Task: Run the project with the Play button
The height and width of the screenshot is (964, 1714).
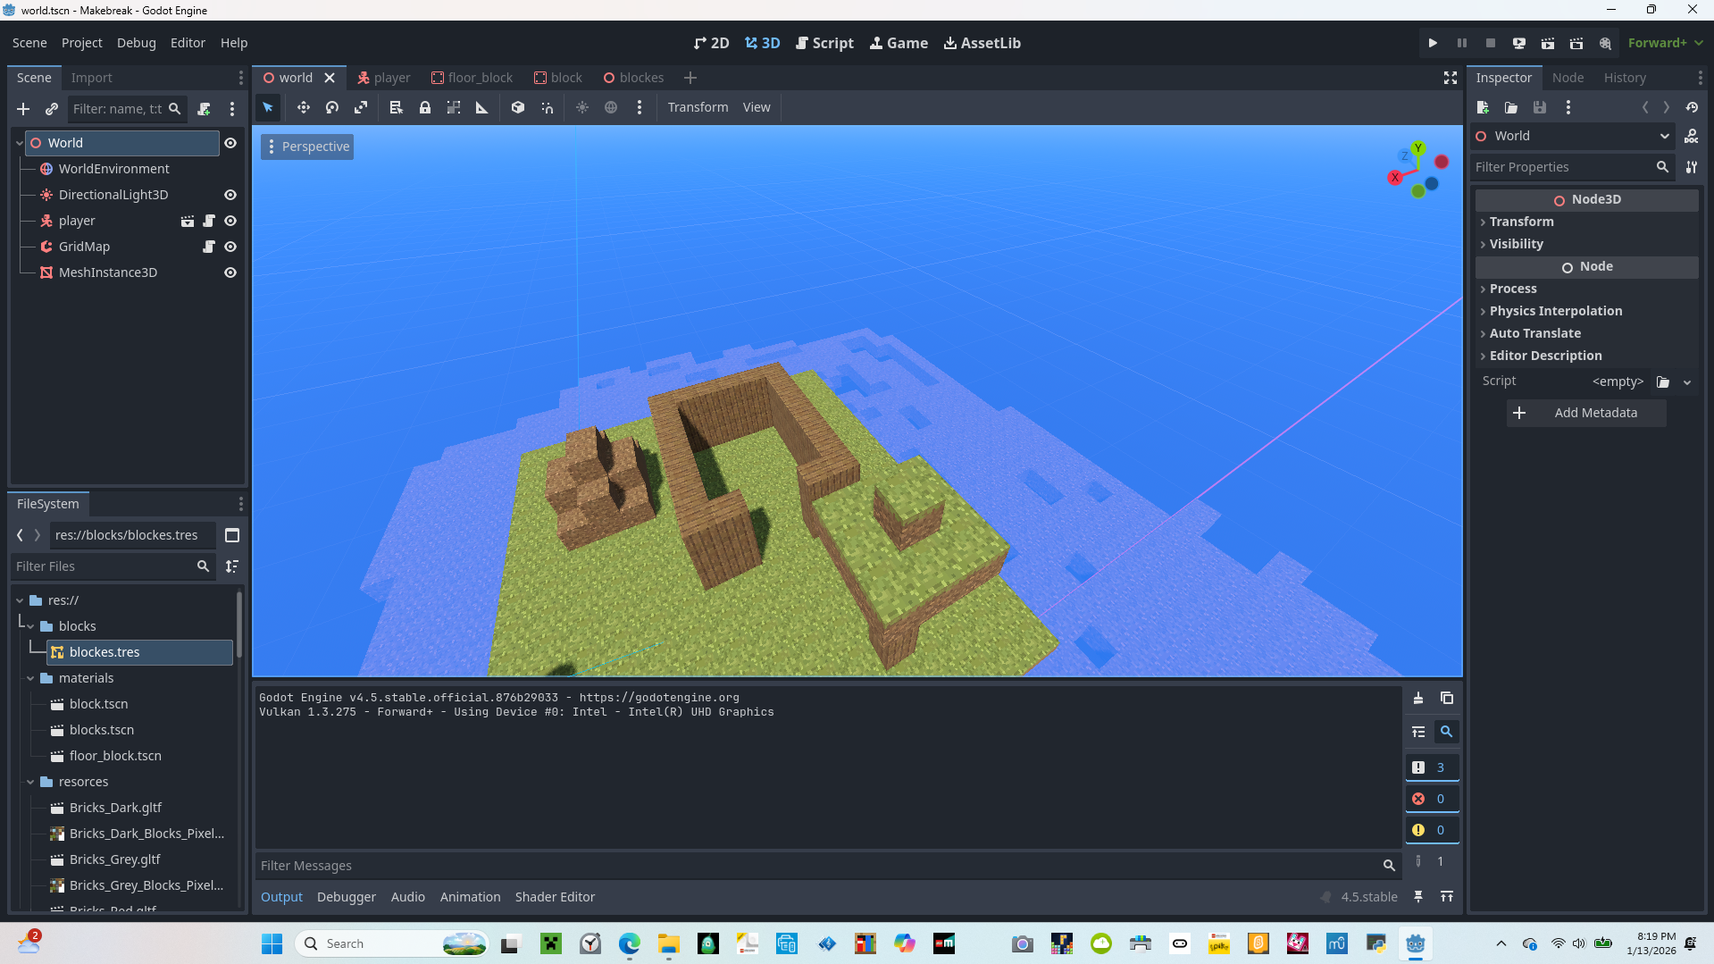Action: click(x=1433, y=43)
